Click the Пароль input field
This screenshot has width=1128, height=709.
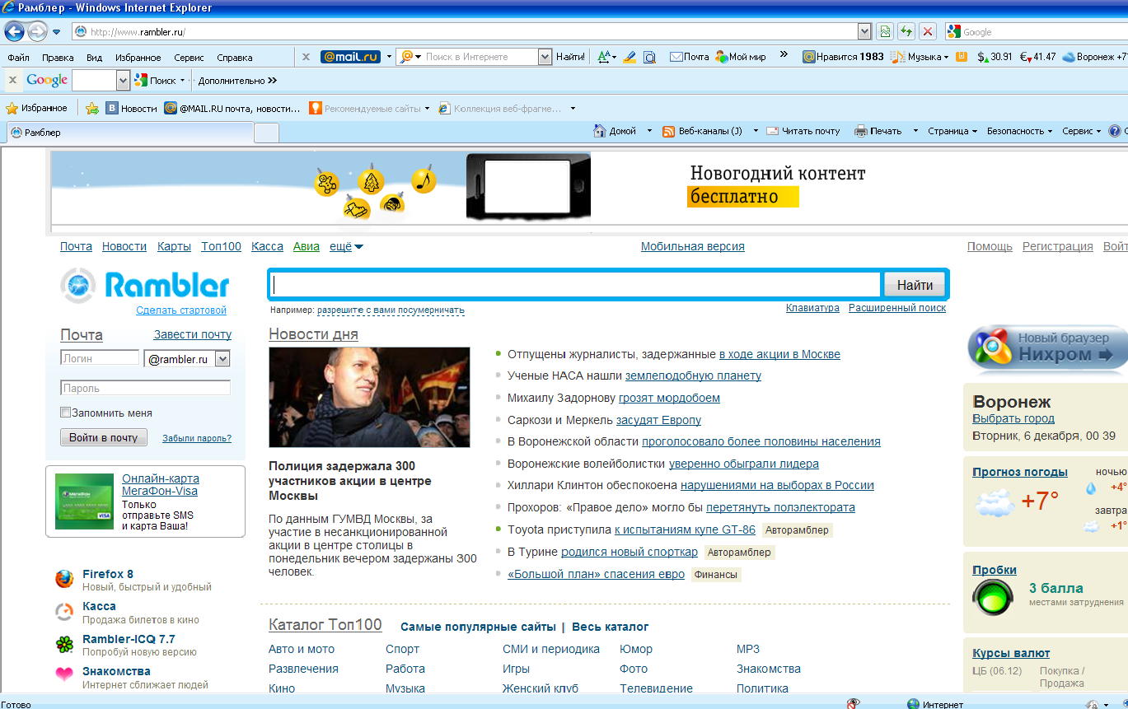pyautogui.click(x=145, y=388)
